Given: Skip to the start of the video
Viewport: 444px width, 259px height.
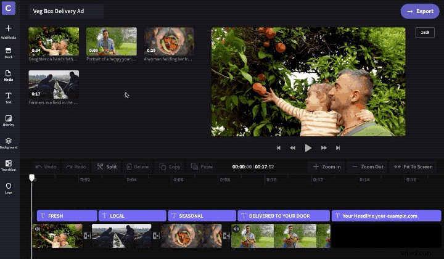Looking at the screenshot, I should pyautogui.click(x=279, y=148).
